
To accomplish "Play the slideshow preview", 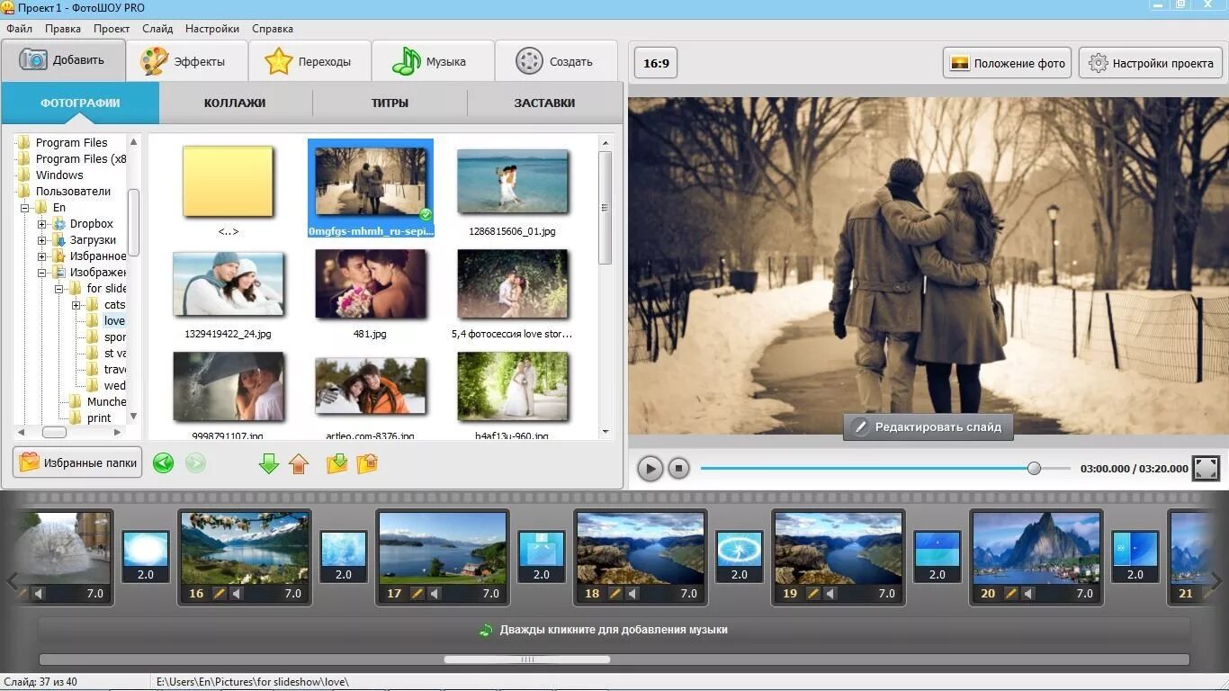I will (650, 468).
